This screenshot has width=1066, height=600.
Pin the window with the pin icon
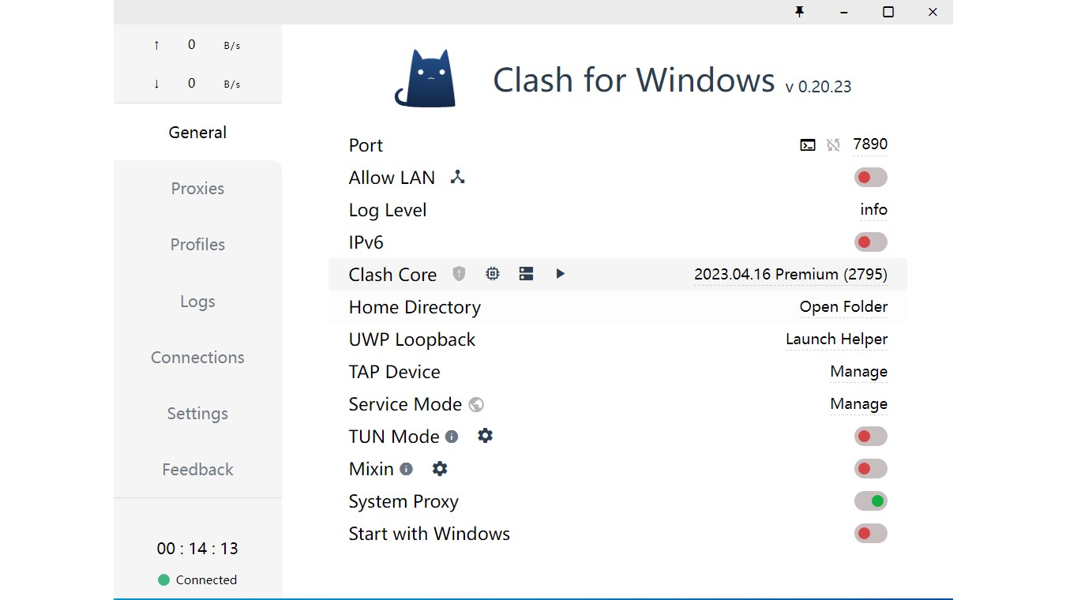point(799,12)
